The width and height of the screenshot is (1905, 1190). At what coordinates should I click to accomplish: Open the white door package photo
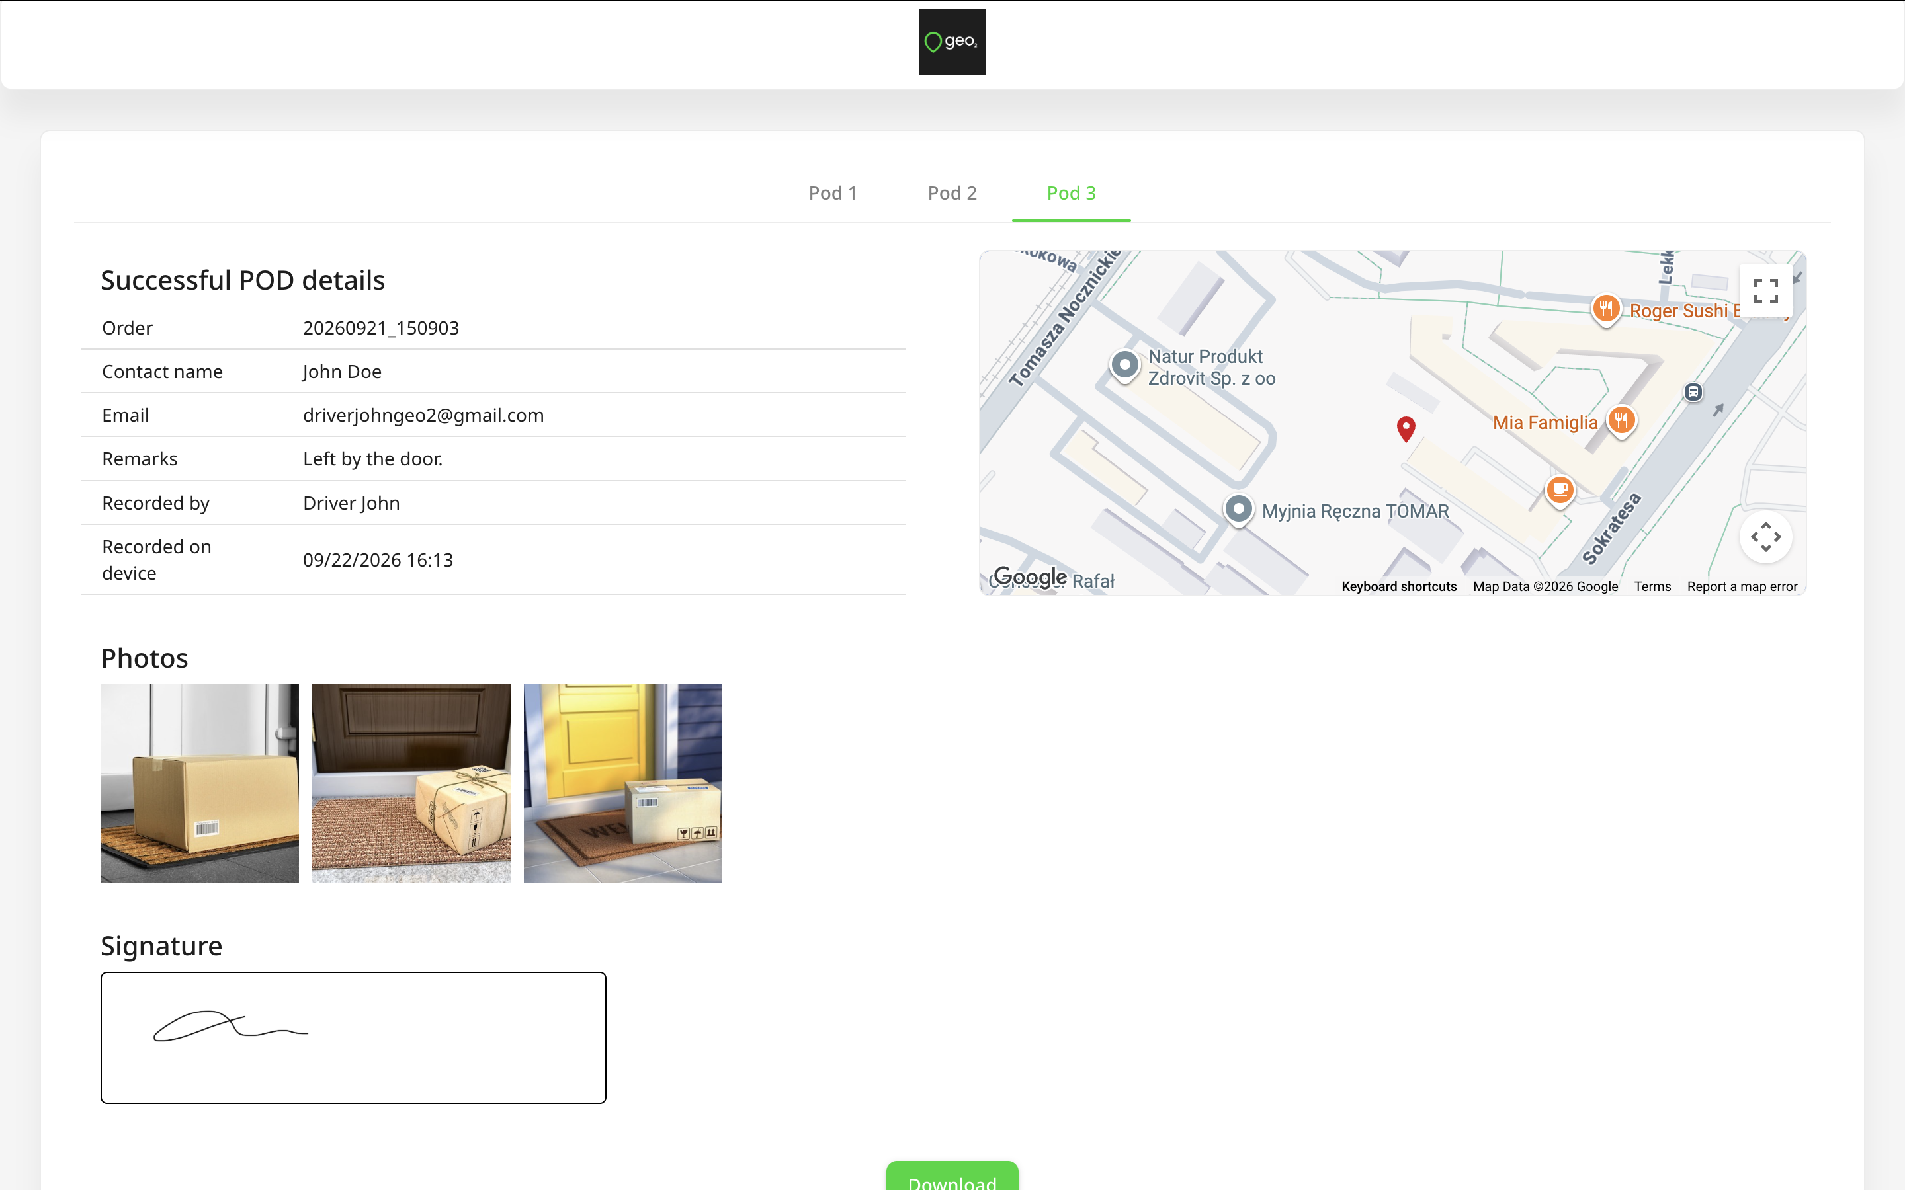click(x=199, y=783)
